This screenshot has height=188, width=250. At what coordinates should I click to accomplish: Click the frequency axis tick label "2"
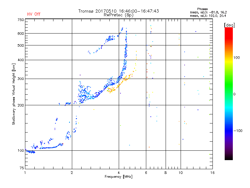point(72,173)
